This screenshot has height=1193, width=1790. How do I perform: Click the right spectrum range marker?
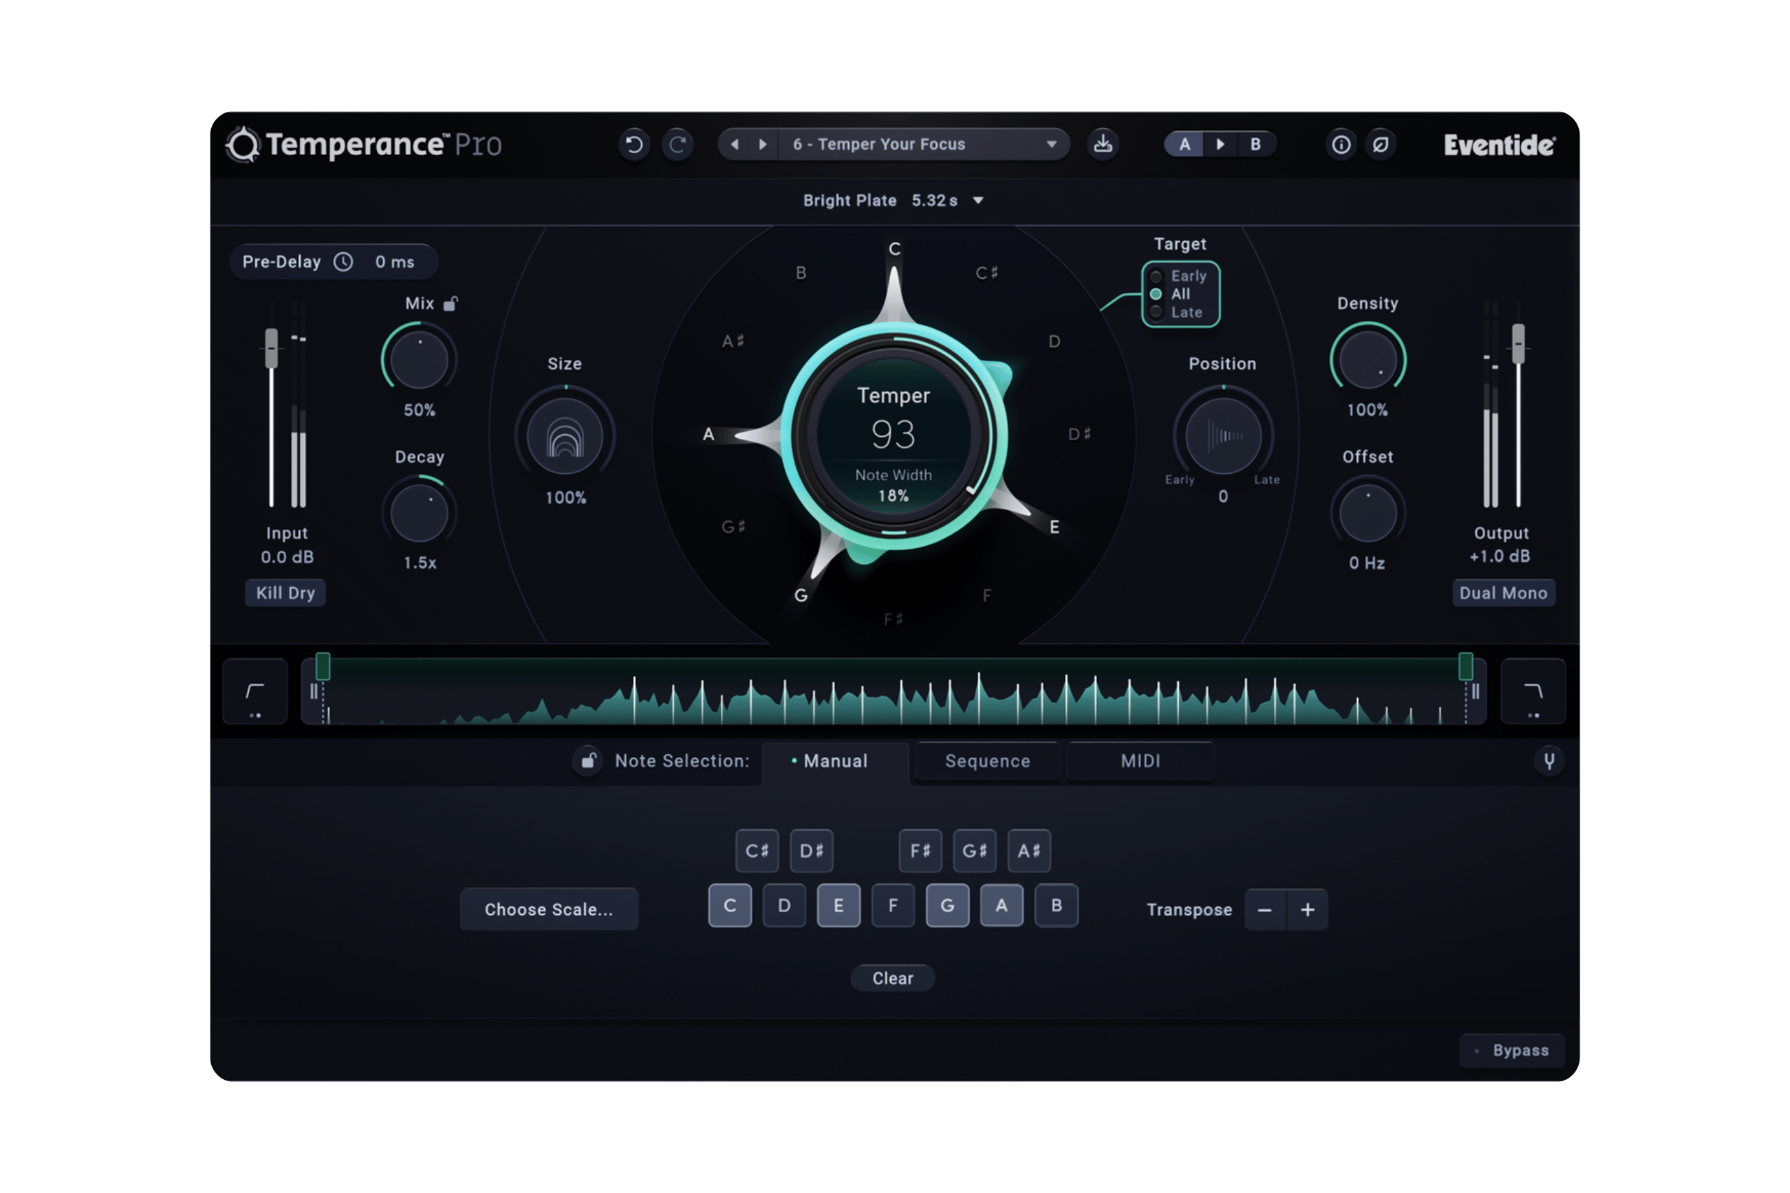pos(1466,666)
